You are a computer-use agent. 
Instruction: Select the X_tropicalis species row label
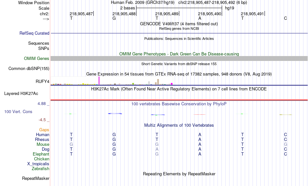point(38,164)
